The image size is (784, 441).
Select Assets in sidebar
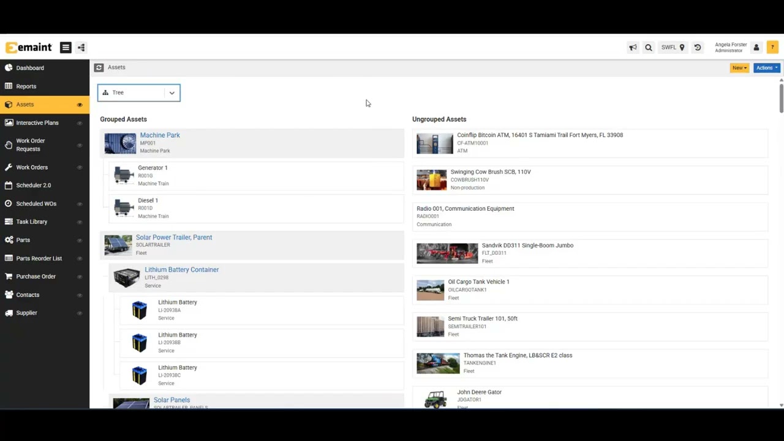pos(45,105)
